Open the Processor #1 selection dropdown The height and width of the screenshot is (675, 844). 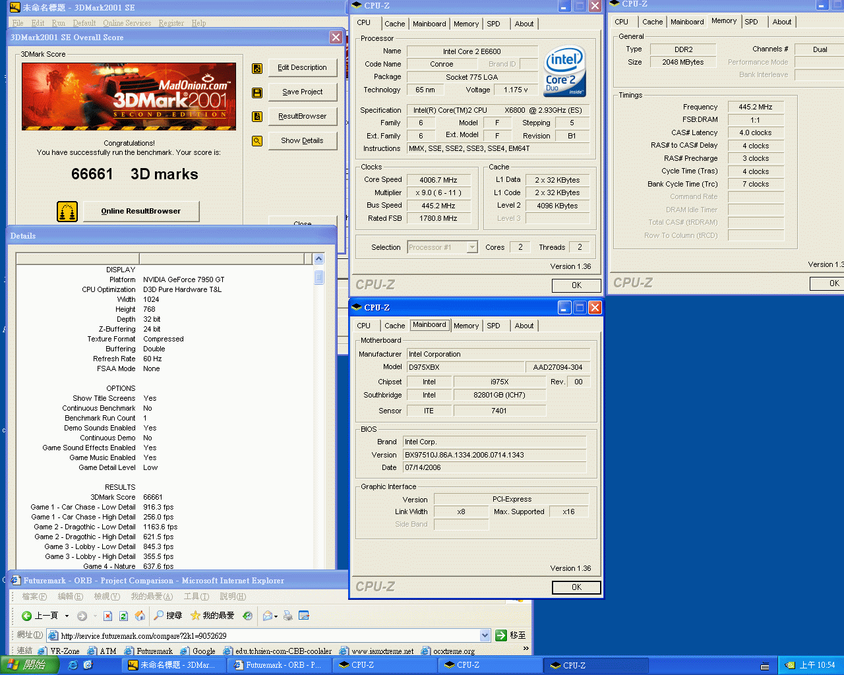(x=472, y=247)
